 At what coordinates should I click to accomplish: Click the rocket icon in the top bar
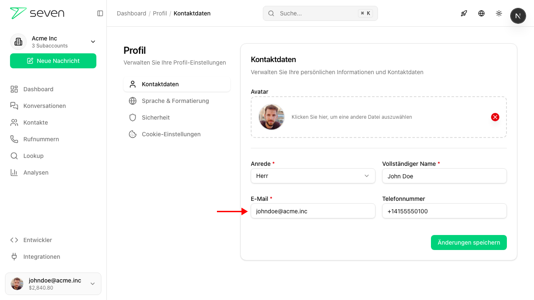464,13
